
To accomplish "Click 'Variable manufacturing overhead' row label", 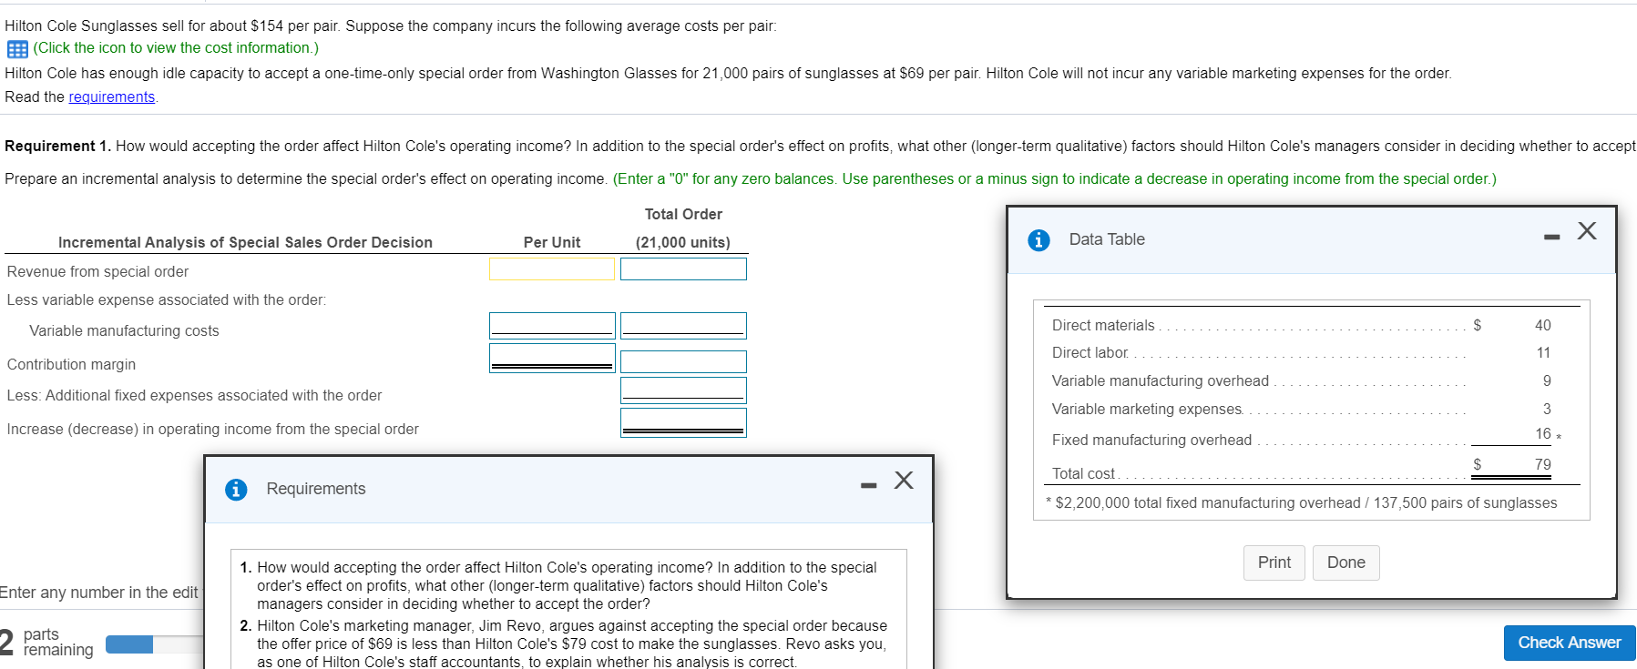I will pos(1161,380).
